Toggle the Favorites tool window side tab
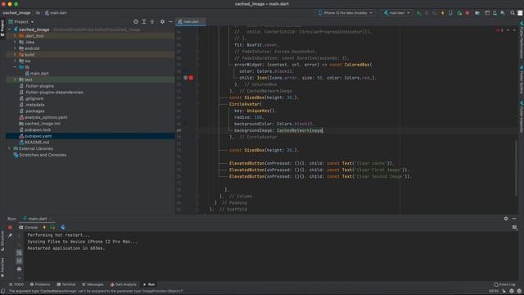Image resolution: width=524 pixels, height=295 pixels. click(2, 267)
